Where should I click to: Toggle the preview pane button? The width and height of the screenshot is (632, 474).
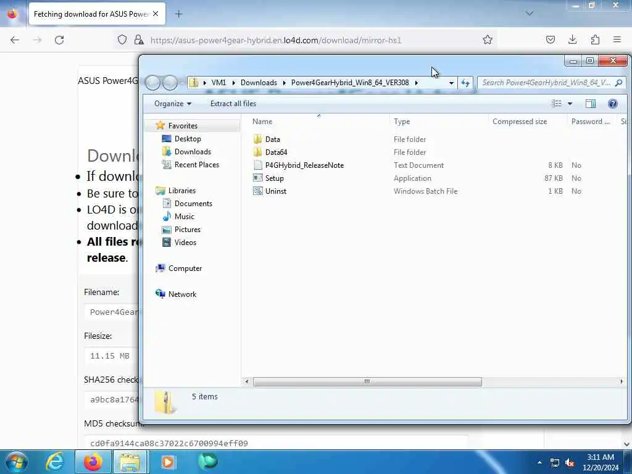591,104
